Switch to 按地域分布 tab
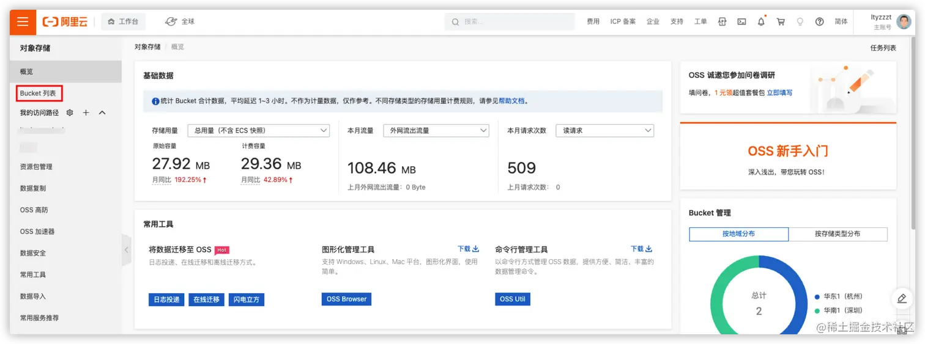Image resolution: width=925 pixels, height=344 pixels. [738, 234]
